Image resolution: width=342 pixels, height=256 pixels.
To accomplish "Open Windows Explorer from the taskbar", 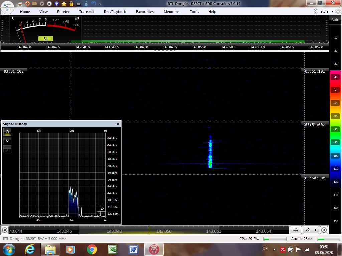I will 50,249.
